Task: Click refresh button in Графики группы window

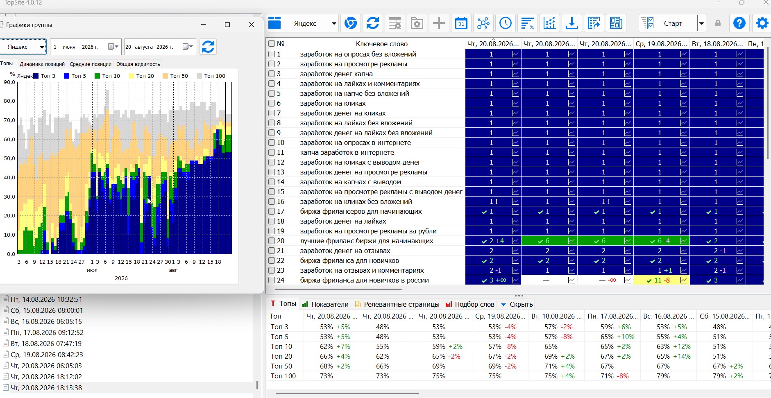Action: click(x=208, y=47)
